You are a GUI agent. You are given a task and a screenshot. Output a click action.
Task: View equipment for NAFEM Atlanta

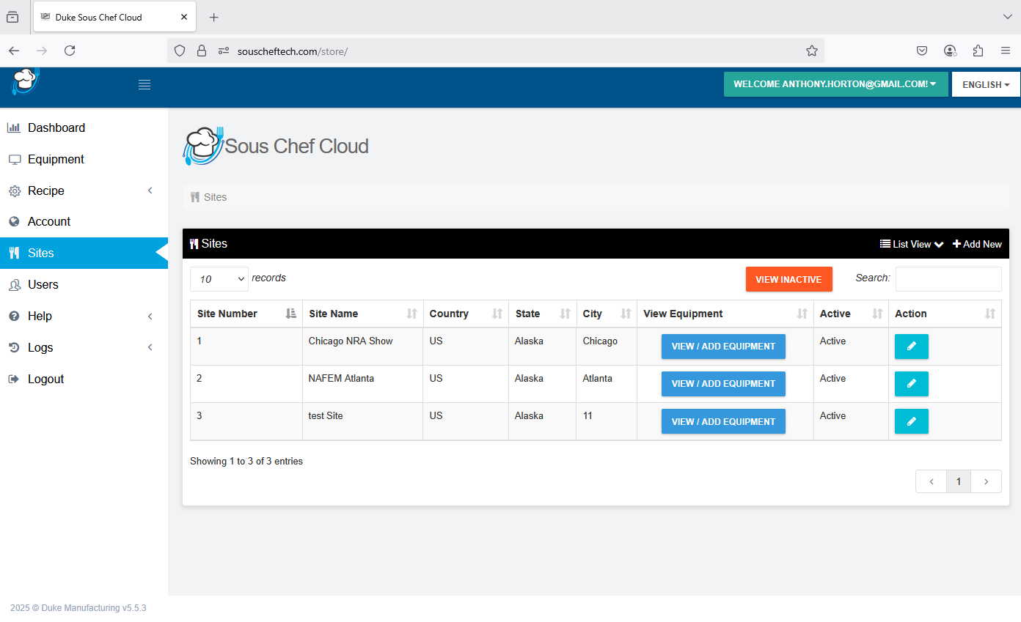point(723,384)
